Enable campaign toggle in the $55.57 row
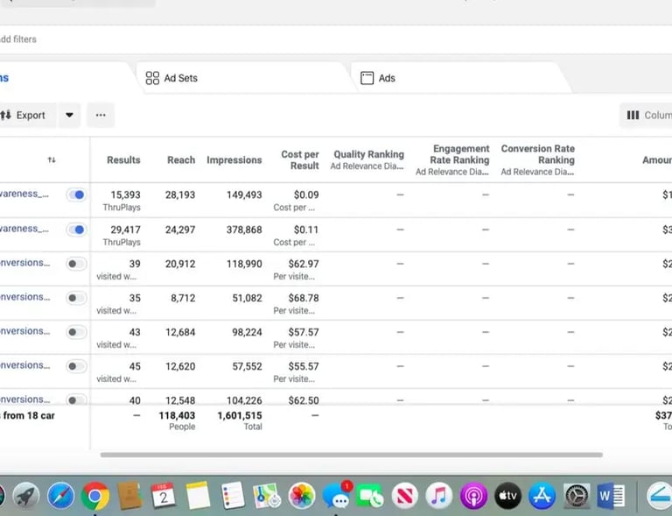The height and width of the screenshot is (516, 672). [76, 366]
